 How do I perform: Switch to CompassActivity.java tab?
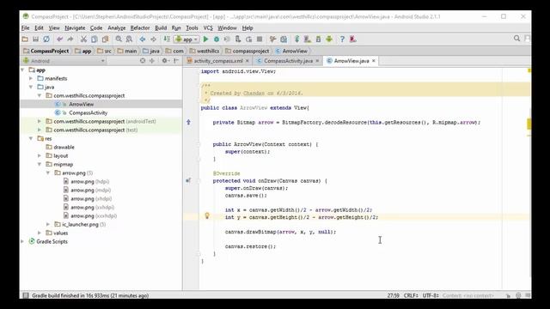click(288, 61)
